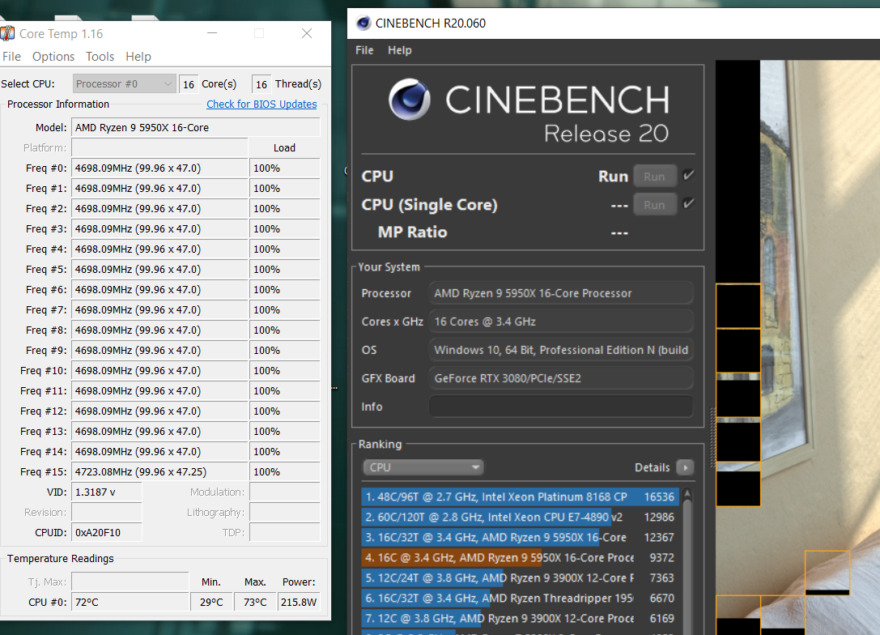Viewport: 880px width, 635px height.
Task: Open the Ranking CPU dropdown
Action: pyautogui.click(x=423, y=467)
